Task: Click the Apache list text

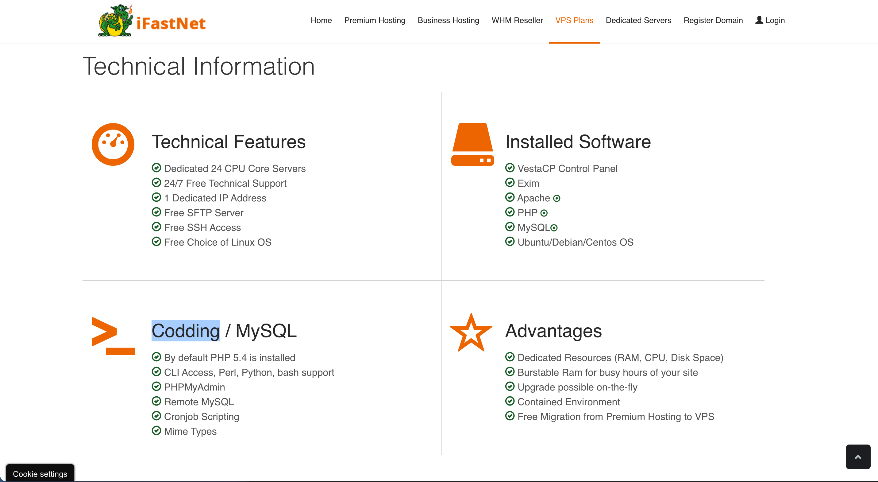Action: click(x=533, y=198)
